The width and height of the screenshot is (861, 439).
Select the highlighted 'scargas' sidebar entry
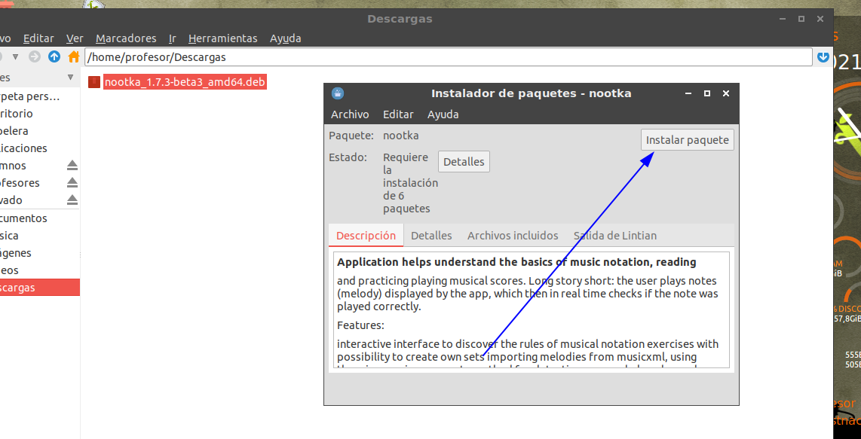click(39, 288)
